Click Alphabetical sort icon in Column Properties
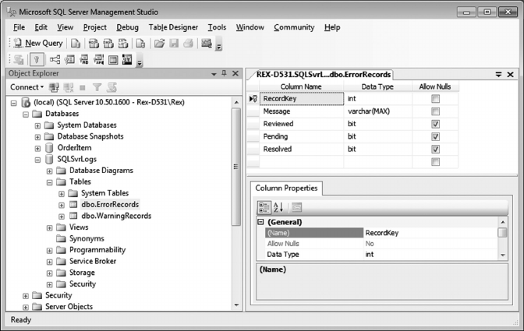Viewport: 524px width, 331px height. coord(278,207)
